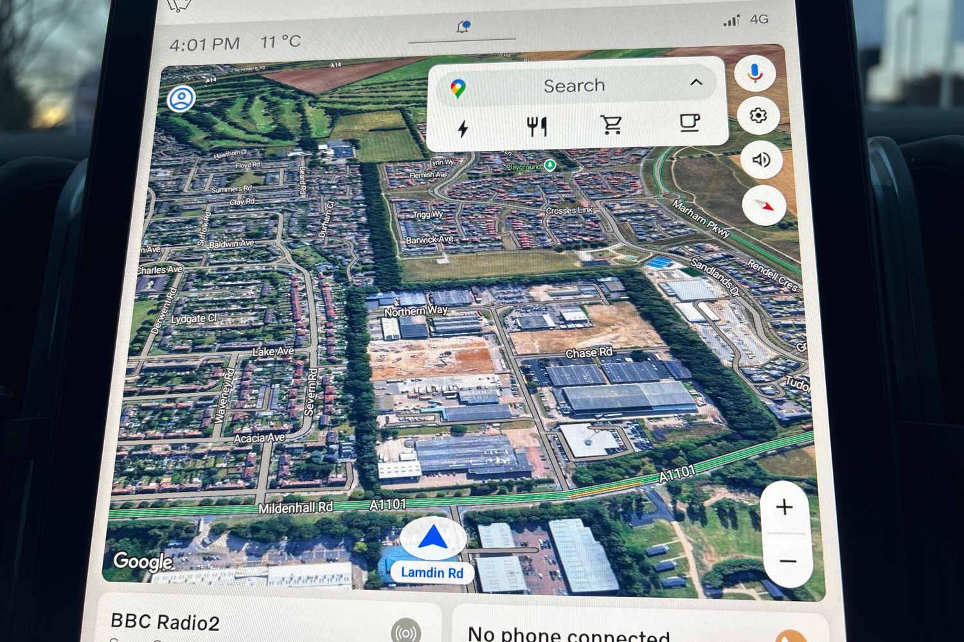Tap the blue current location arrow
This screenshot has width=964, height=642.
[433, 537]
